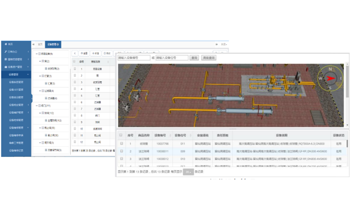
Task: Click the 3D view compass
Action: (x=331, y=78)
